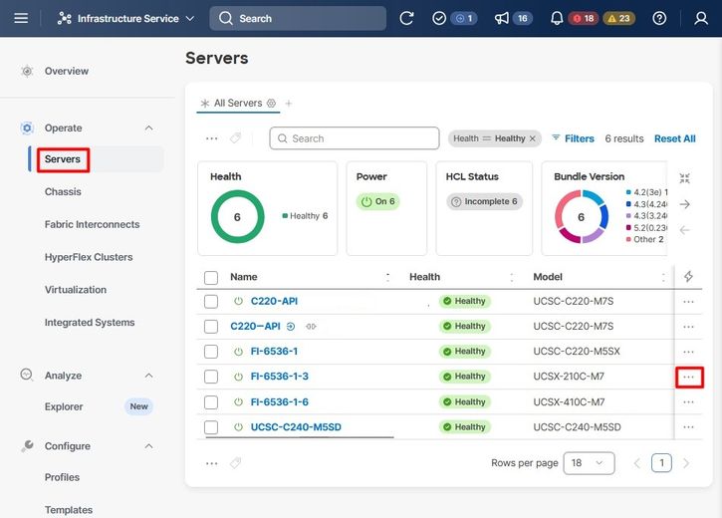Viewport: 722px width, 518px height.
Task: Move widgets right with arrow icon
Action: [685, 204]
